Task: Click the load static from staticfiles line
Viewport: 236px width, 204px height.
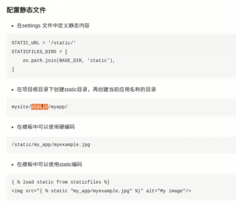Action: [x=61, y=182]
